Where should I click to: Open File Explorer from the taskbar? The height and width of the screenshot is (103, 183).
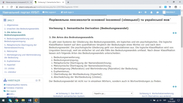tap(23, 100)
